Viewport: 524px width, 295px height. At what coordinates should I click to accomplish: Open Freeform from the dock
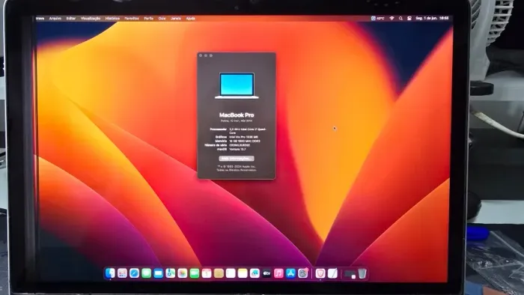pyautogui.click(x=255, y=273)
